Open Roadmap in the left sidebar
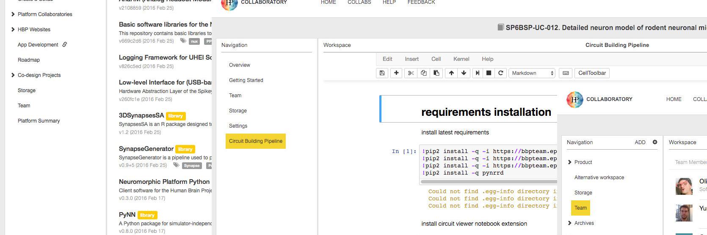The height and width of the screenshot is (235, 707). coord(29,60)
